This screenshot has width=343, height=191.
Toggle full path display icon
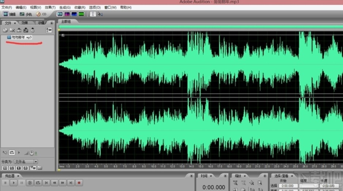[x=39, y=168]
